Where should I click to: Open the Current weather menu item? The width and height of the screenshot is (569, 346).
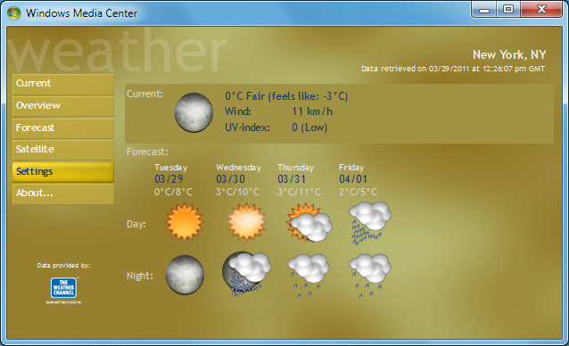point(63,85)
